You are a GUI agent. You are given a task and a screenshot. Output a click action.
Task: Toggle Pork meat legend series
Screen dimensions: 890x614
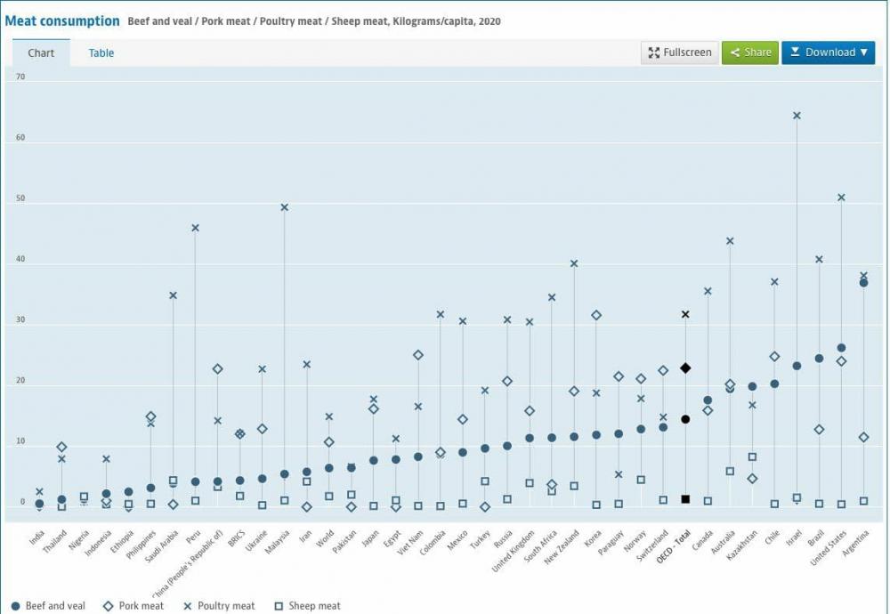tap(133, 606)
